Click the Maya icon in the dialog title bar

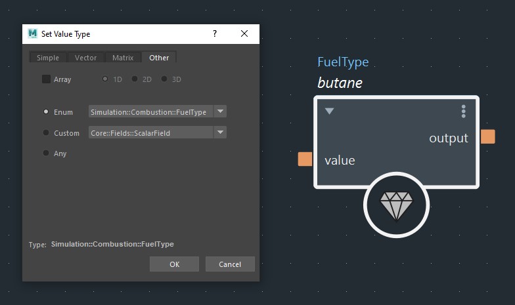[33, 33]
